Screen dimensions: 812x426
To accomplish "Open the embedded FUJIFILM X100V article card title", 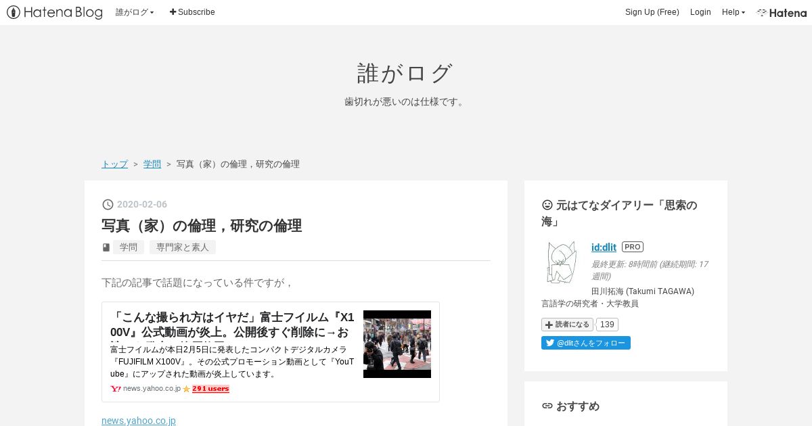I will click(232, 325).
